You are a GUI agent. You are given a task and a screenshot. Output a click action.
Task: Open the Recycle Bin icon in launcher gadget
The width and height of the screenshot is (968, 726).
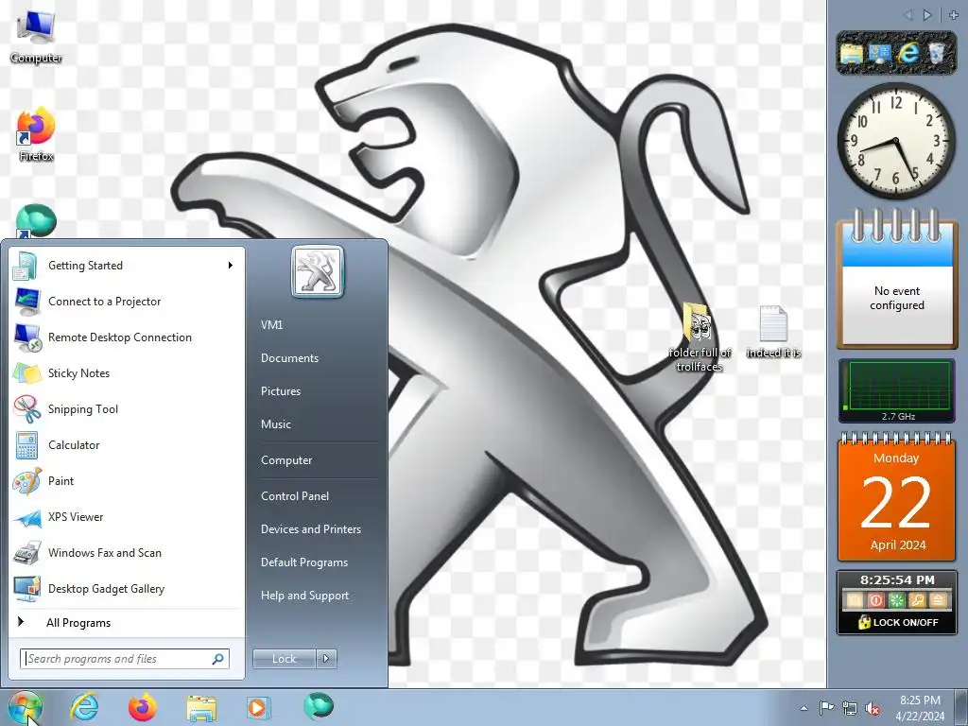click(x=937, y=53)
